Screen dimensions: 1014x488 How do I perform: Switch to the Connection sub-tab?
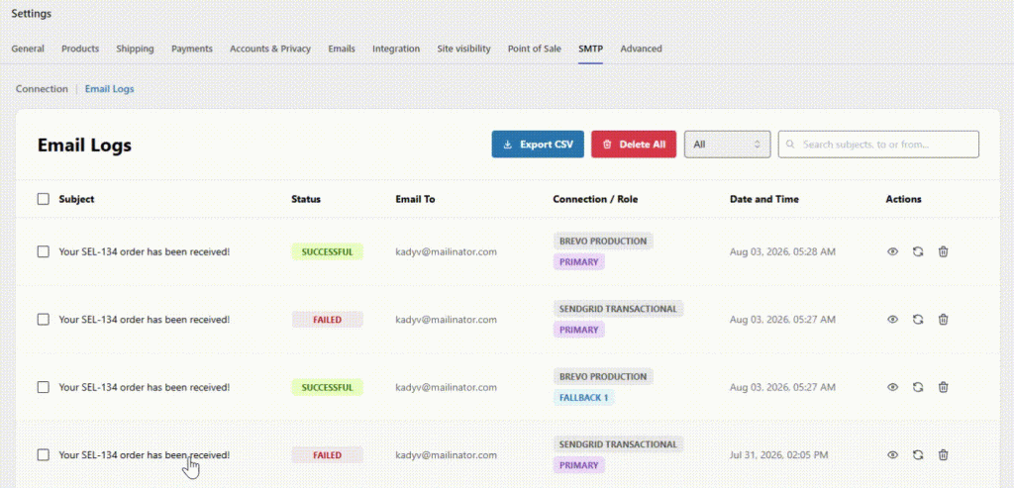click(42, 89)
